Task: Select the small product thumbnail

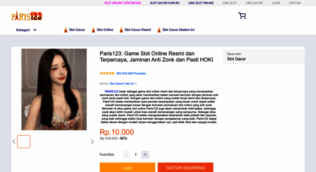Action: [x=24, y=142]
